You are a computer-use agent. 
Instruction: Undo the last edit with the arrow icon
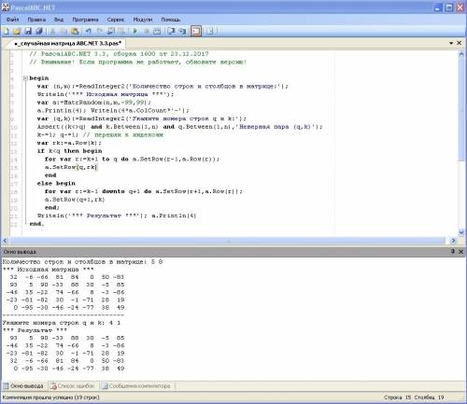[89, 31]
